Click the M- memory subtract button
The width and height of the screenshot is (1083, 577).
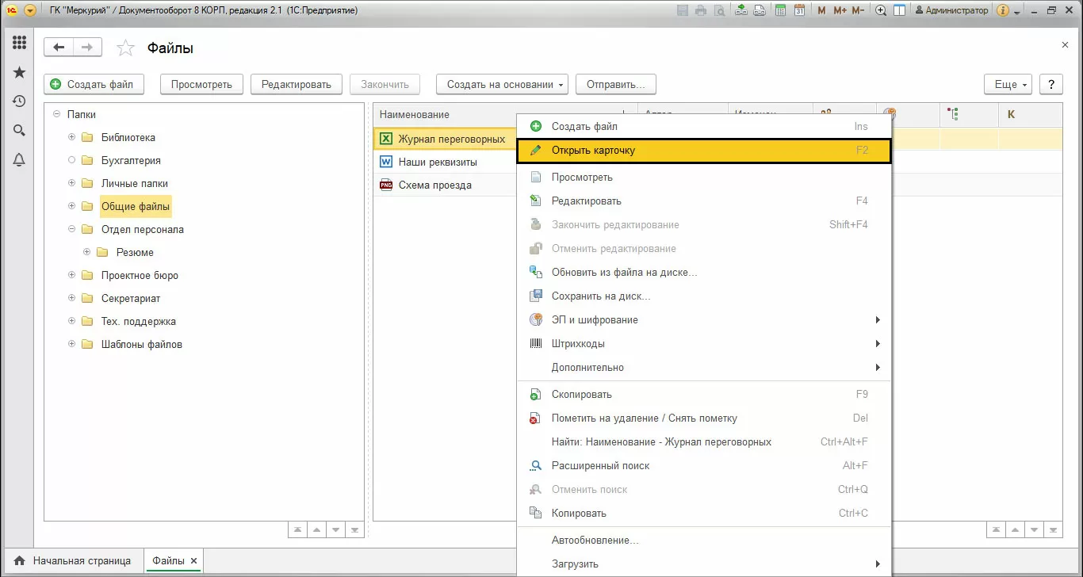click(x=859, y=10)
